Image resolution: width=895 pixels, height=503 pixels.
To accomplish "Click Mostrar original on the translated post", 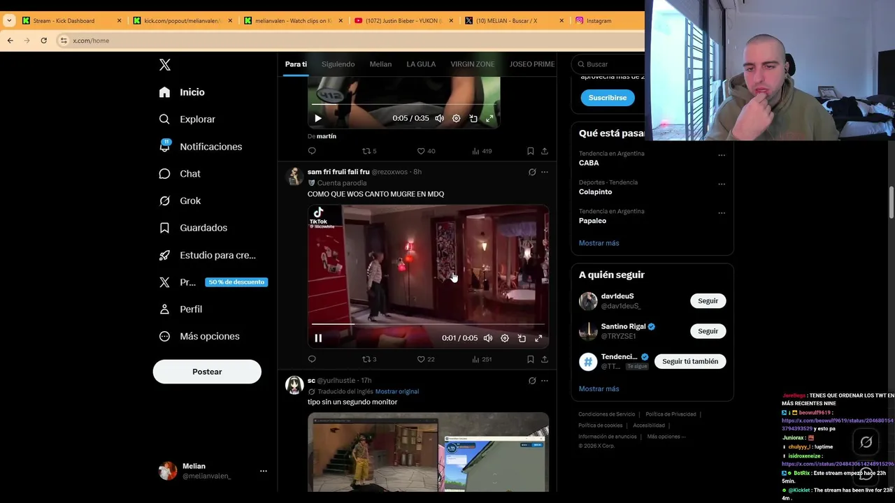I will 397,391.
